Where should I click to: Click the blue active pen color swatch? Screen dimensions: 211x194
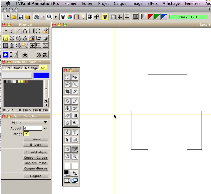point(5,55)
